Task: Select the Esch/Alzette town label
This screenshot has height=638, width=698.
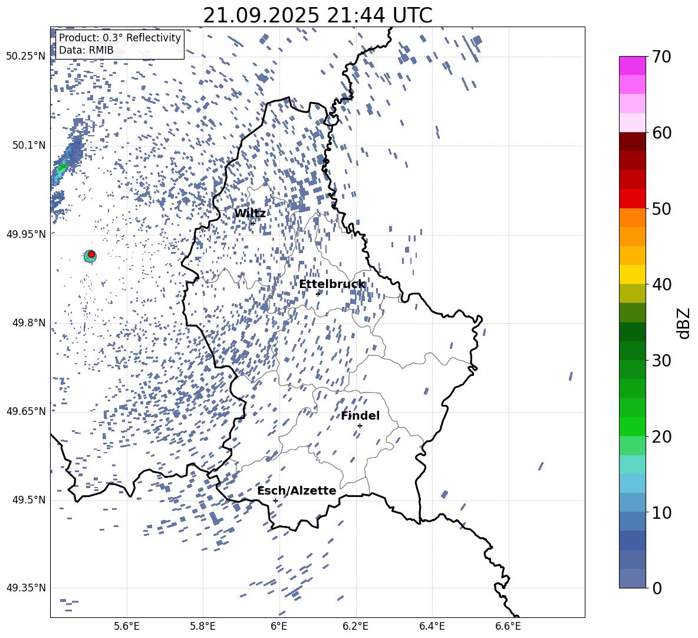Action: point(297,491)
